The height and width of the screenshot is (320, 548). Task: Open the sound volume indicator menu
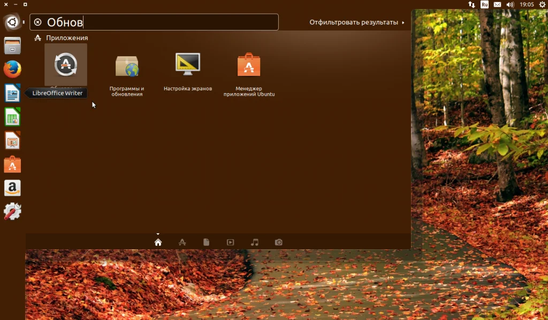tap(510, 4)
